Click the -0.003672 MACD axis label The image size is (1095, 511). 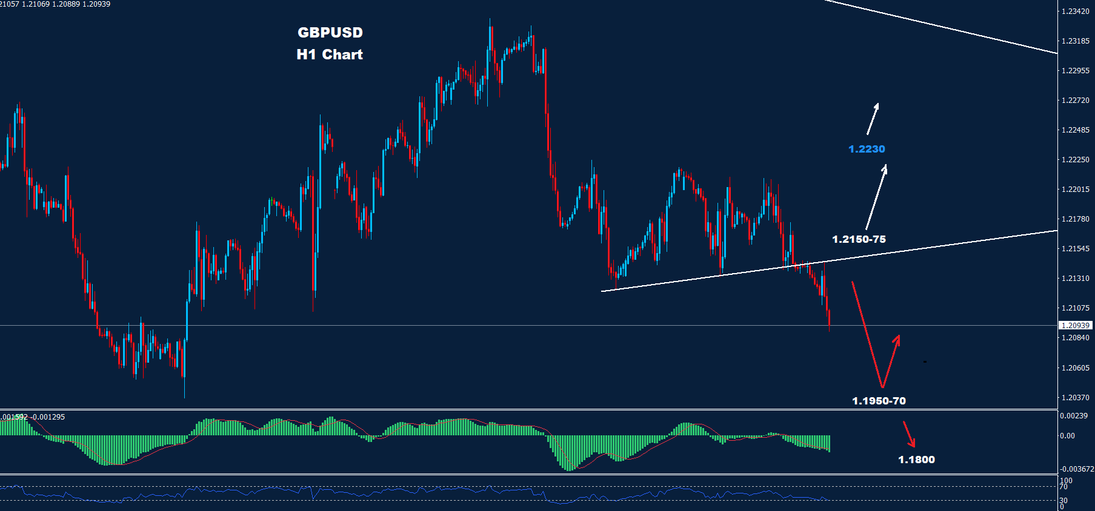click(1077, 469)
